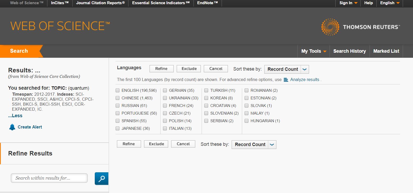Check the KOREAN (8) checkbox

pyautogui.click(x=206, y=98)
